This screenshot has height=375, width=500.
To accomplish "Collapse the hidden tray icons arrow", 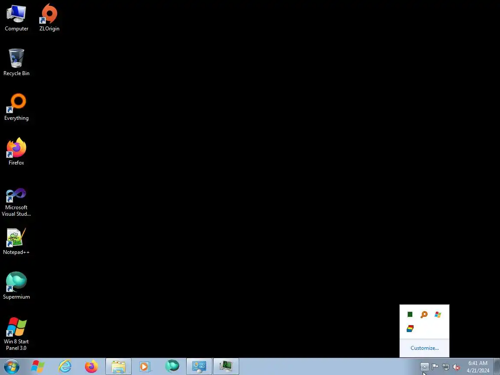I will pyautogui.click(x=424, y=367).
